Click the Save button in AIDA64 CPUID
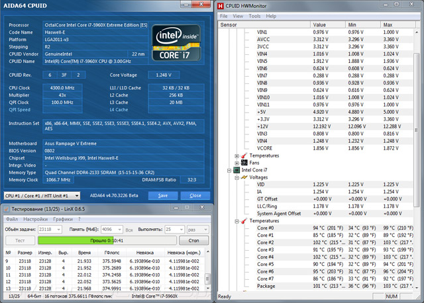The width and height of the screenshot is (424, 303). (163, 196)
